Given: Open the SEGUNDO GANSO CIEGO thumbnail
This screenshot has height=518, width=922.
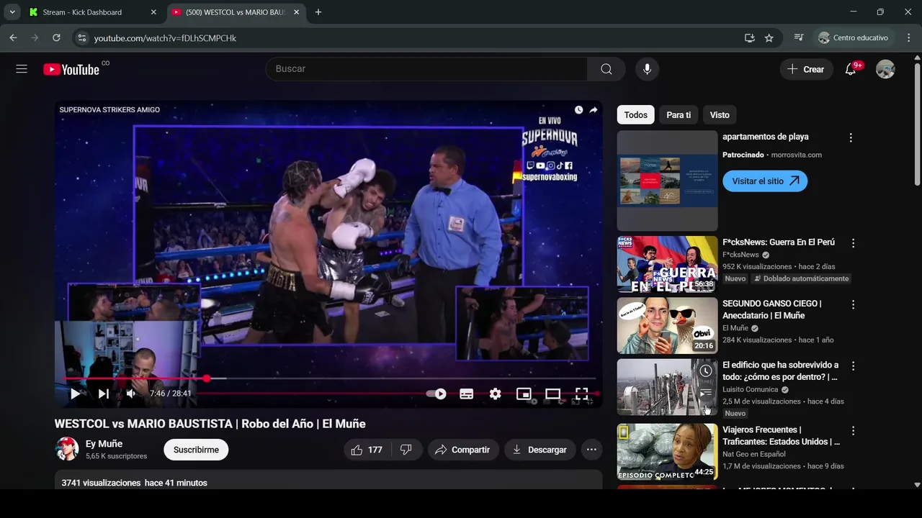Looking at the screenshot, I should (x=667, y=326).
